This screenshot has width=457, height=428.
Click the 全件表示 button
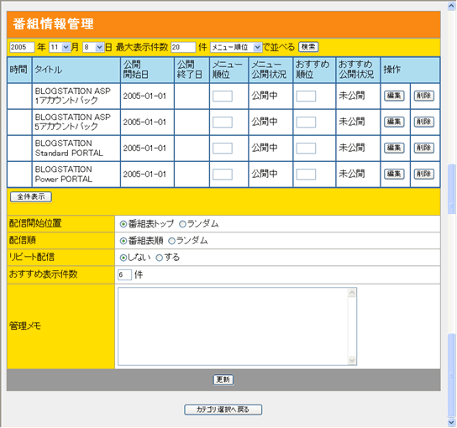31,197
